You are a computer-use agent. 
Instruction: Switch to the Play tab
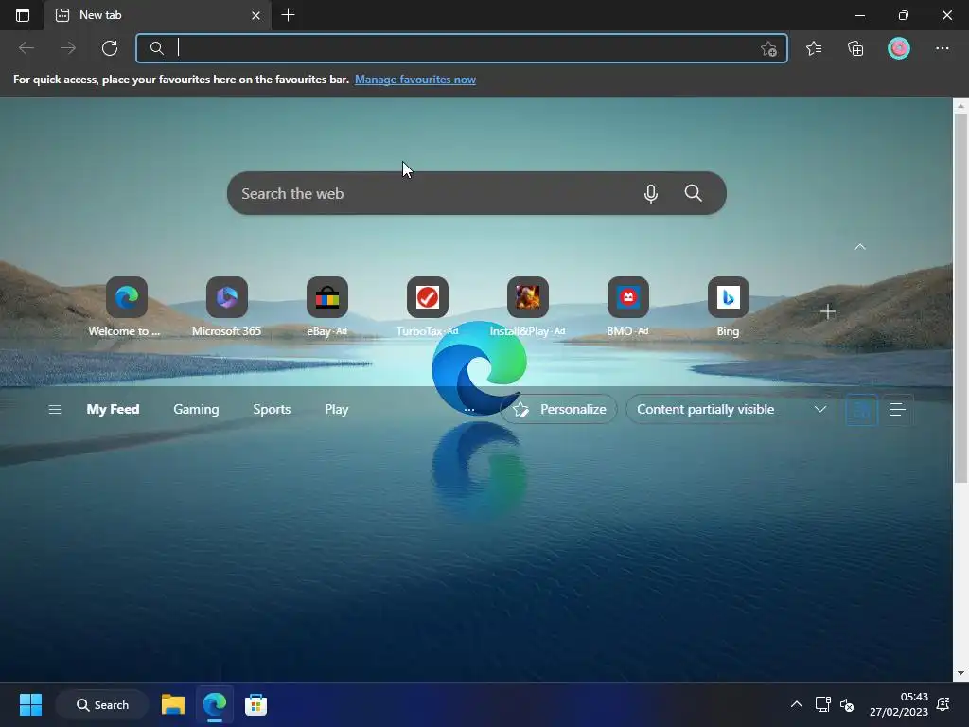[336, 409]
